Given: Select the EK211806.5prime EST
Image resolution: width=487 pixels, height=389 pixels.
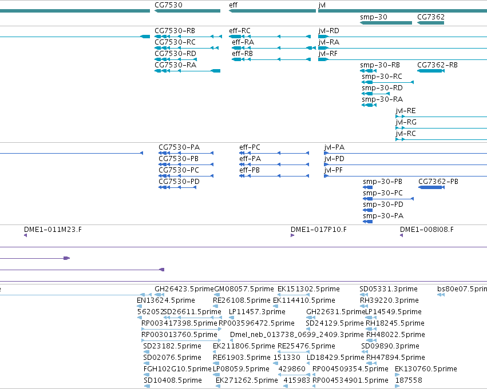Looking at the screenshot, I should [x=214, y=352].
